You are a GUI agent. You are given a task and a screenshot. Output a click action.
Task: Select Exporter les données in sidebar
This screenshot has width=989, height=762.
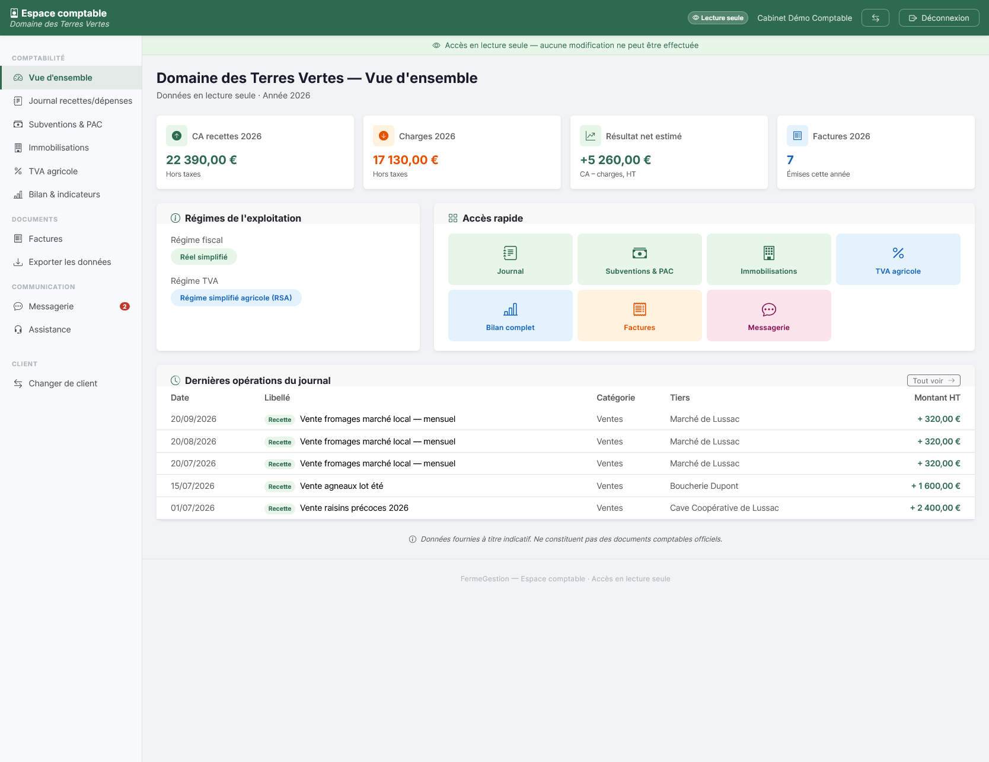(71, 262)
